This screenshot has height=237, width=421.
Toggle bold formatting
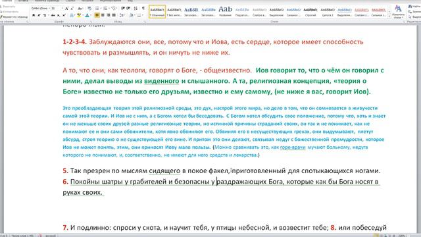tap(34, 15)
